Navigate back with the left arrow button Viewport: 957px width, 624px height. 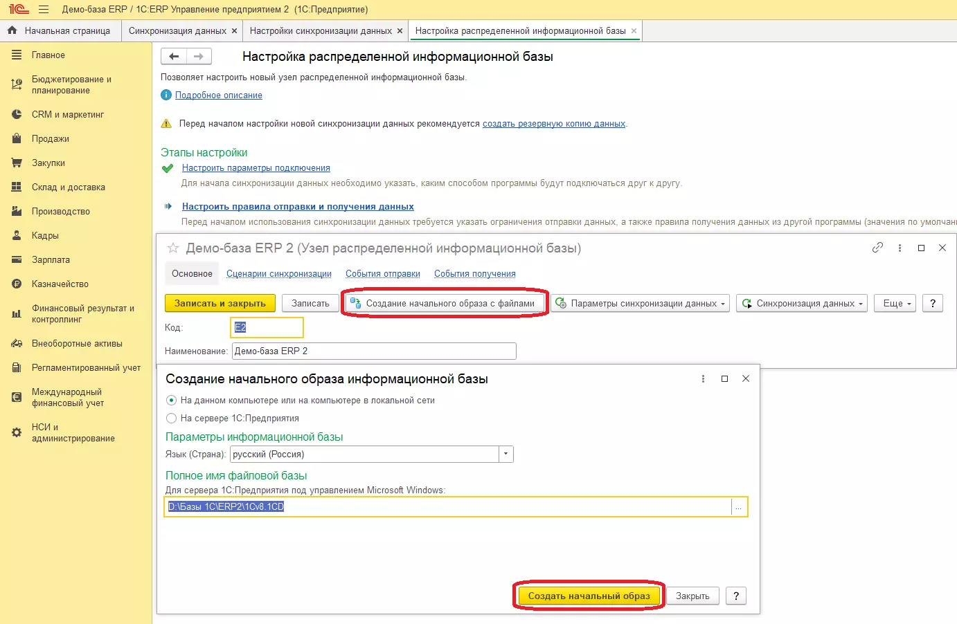174,57
